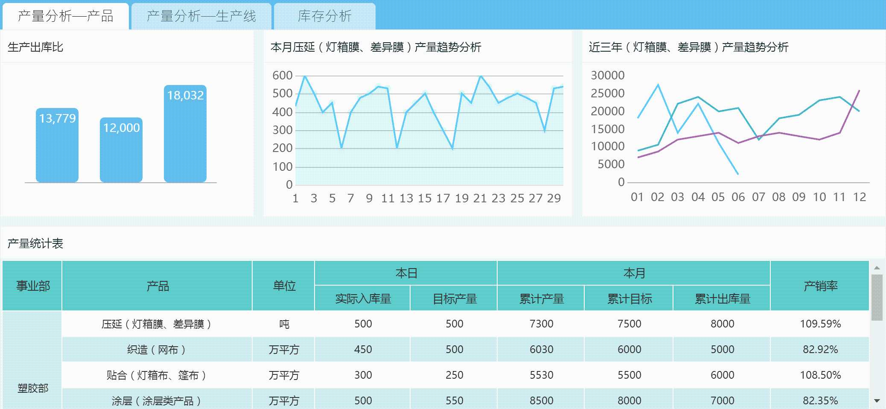Viewport: 886px width, 409px height.
Task: Click the 目标产量 column header
Action: click(x=454, y=298)
